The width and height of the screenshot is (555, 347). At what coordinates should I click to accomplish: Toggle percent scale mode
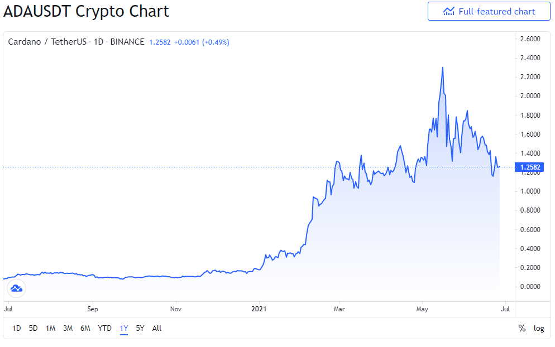point(521,328)
